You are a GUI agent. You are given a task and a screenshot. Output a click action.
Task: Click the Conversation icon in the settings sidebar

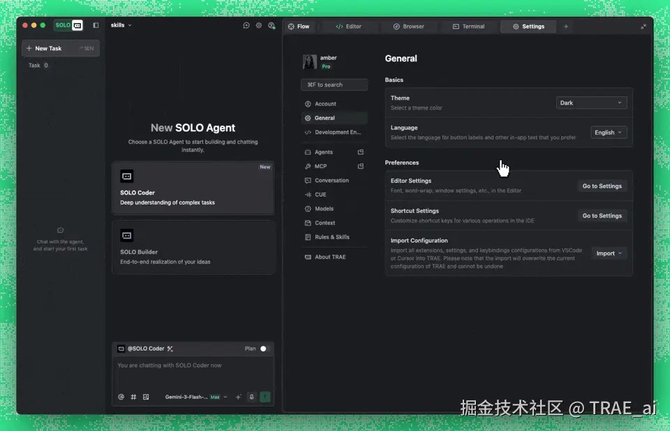308,180
